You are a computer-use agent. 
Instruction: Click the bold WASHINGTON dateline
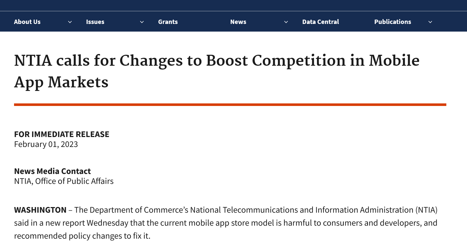tap(40, 210)
